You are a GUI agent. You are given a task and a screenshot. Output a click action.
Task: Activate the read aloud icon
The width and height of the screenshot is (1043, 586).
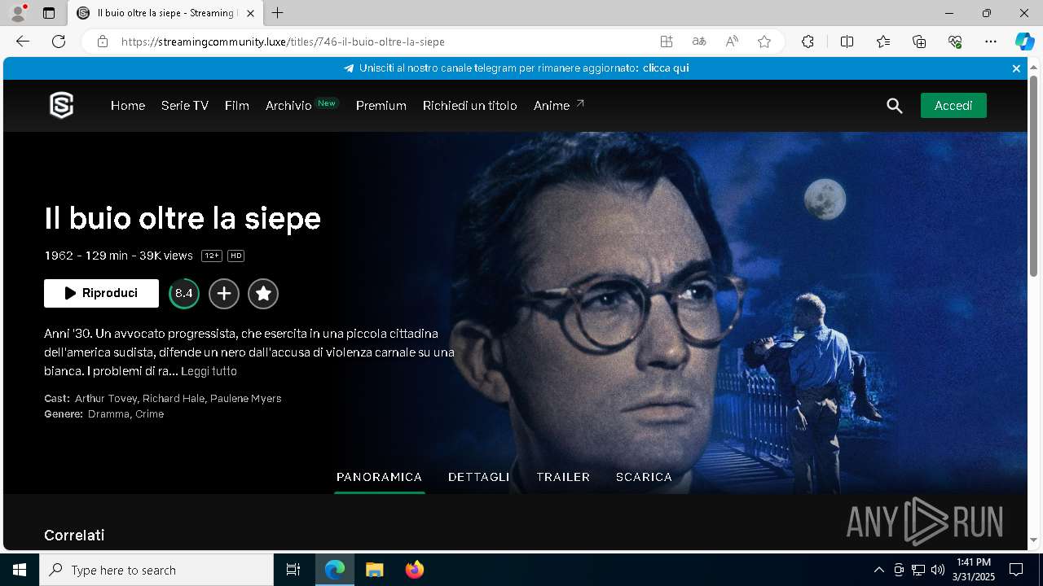(732, 42)
